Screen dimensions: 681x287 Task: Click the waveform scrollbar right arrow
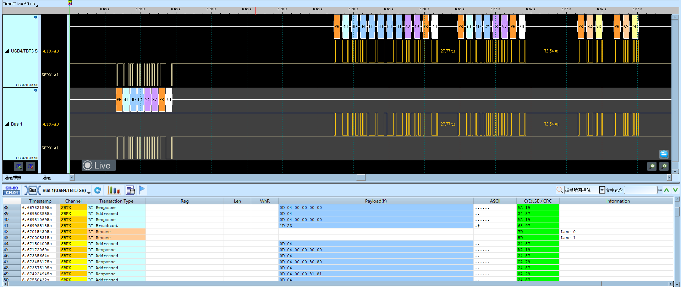[669, 177]
